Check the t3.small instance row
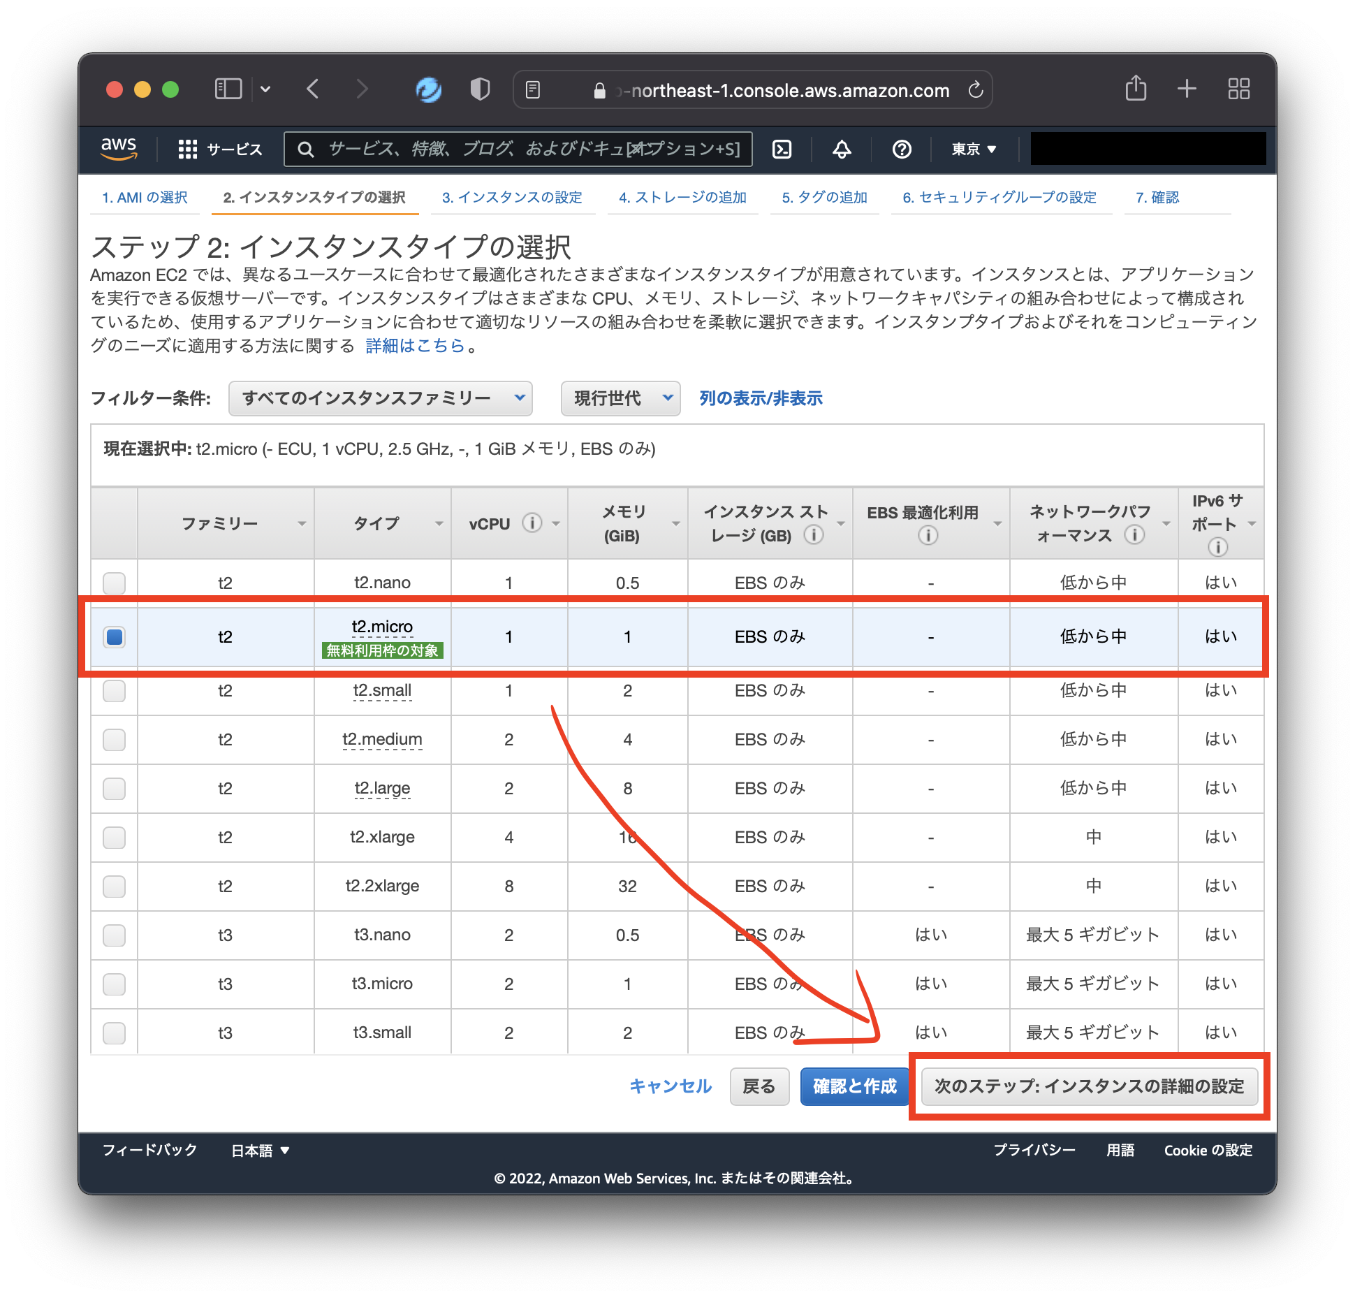Screen dimensions: 1355x1298 114,1033
